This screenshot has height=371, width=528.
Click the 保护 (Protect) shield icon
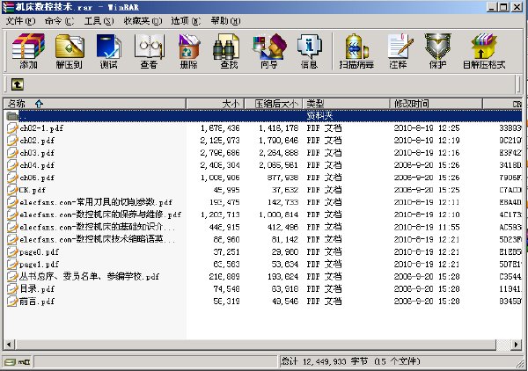[x=437, y=50]
